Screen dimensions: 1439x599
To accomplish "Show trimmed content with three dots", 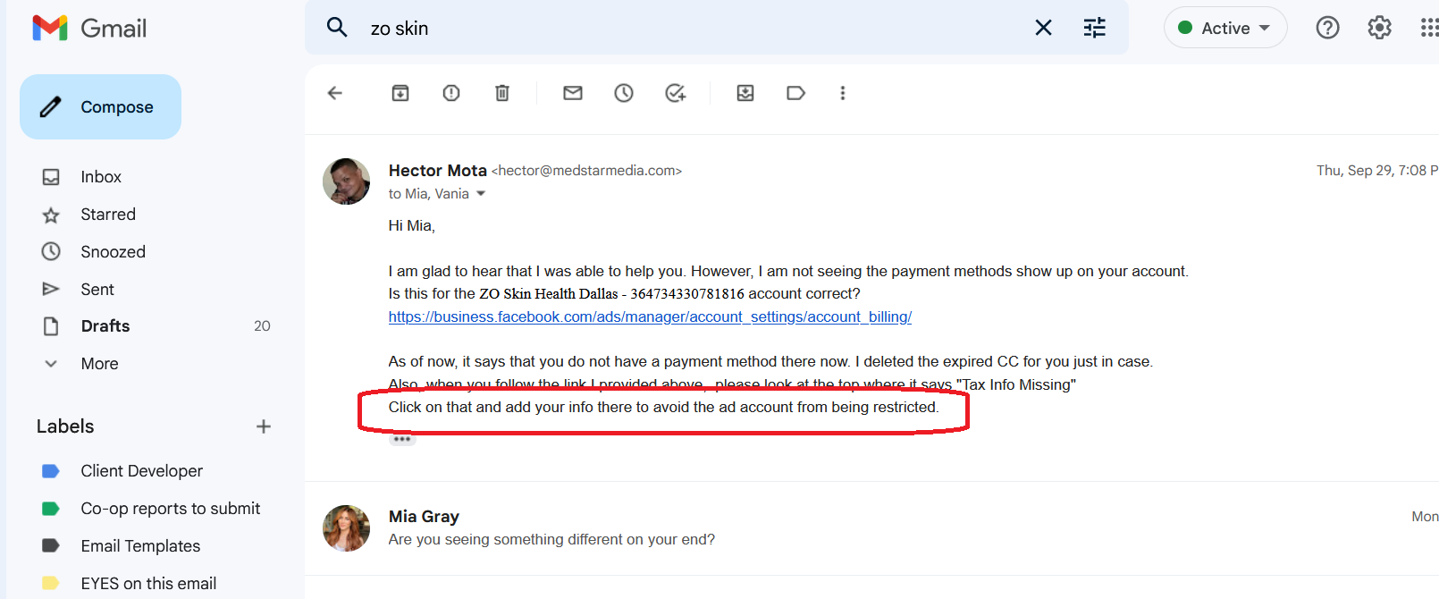I will tap(402, 440).
